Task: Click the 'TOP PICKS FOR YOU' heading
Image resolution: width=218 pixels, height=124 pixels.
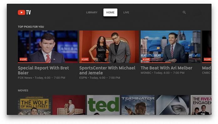Action: tap(31, 27)
